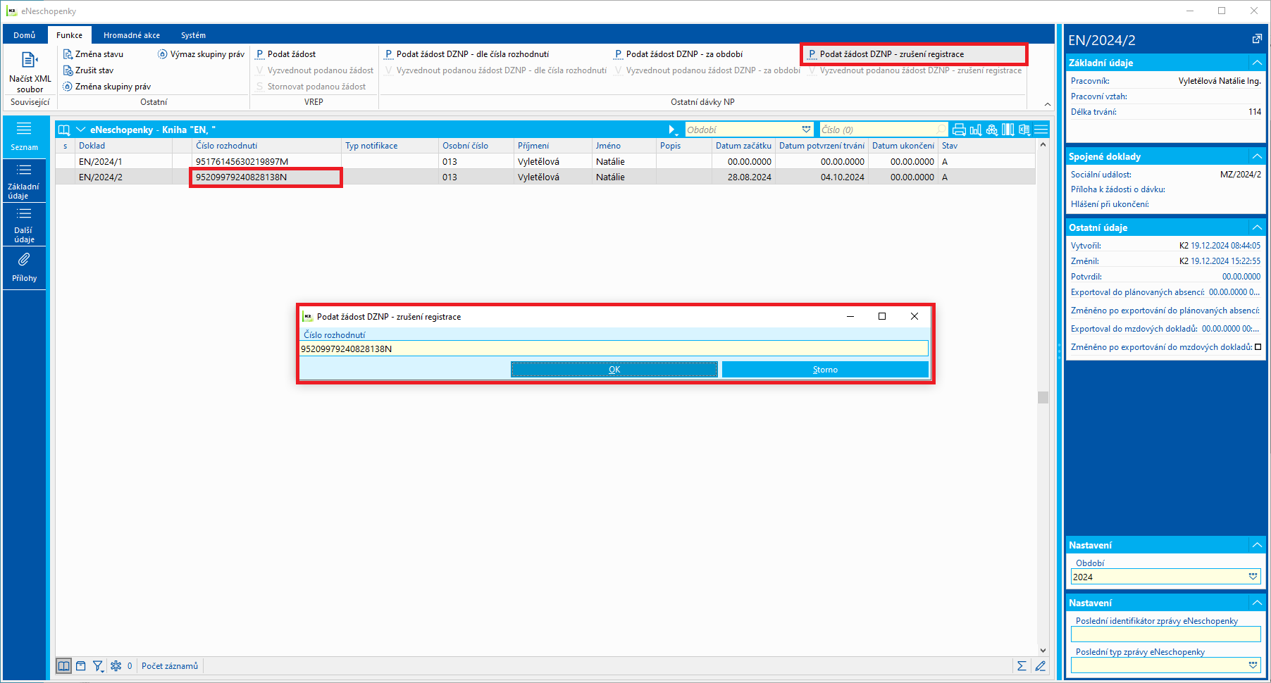The height and width of the screenshot is (683, 1271).
Task: Click the grid scroll up arrow
Action: coord(1043,145)
